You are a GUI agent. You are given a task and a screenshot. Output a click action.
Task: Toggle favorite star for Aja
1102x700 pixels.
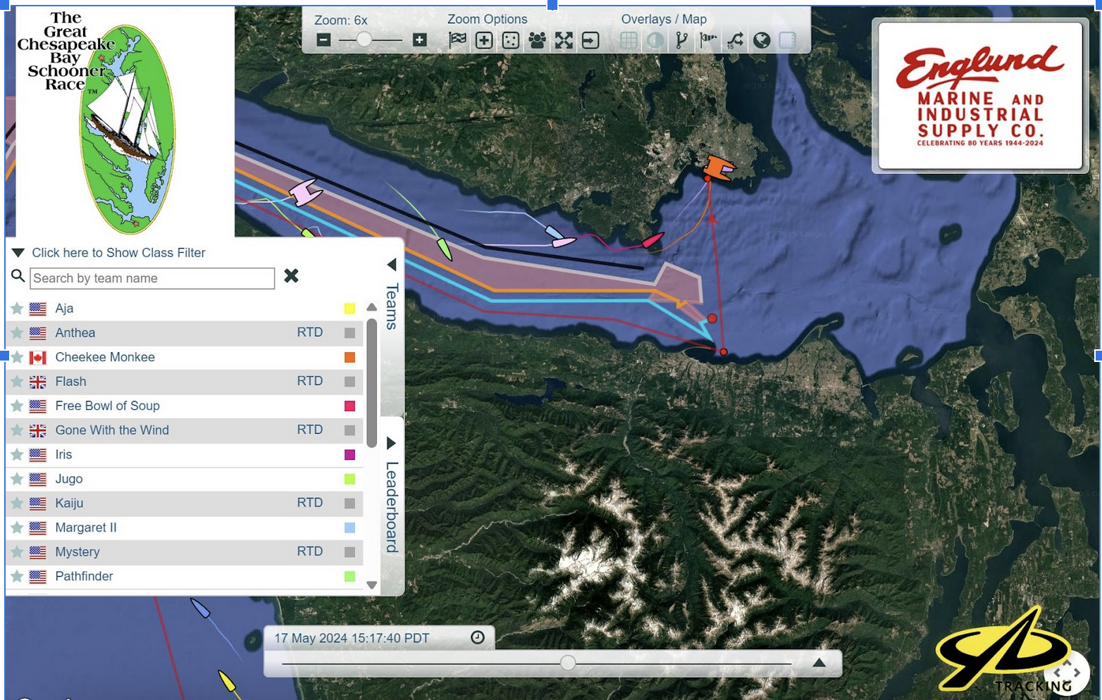coord(17,308)
